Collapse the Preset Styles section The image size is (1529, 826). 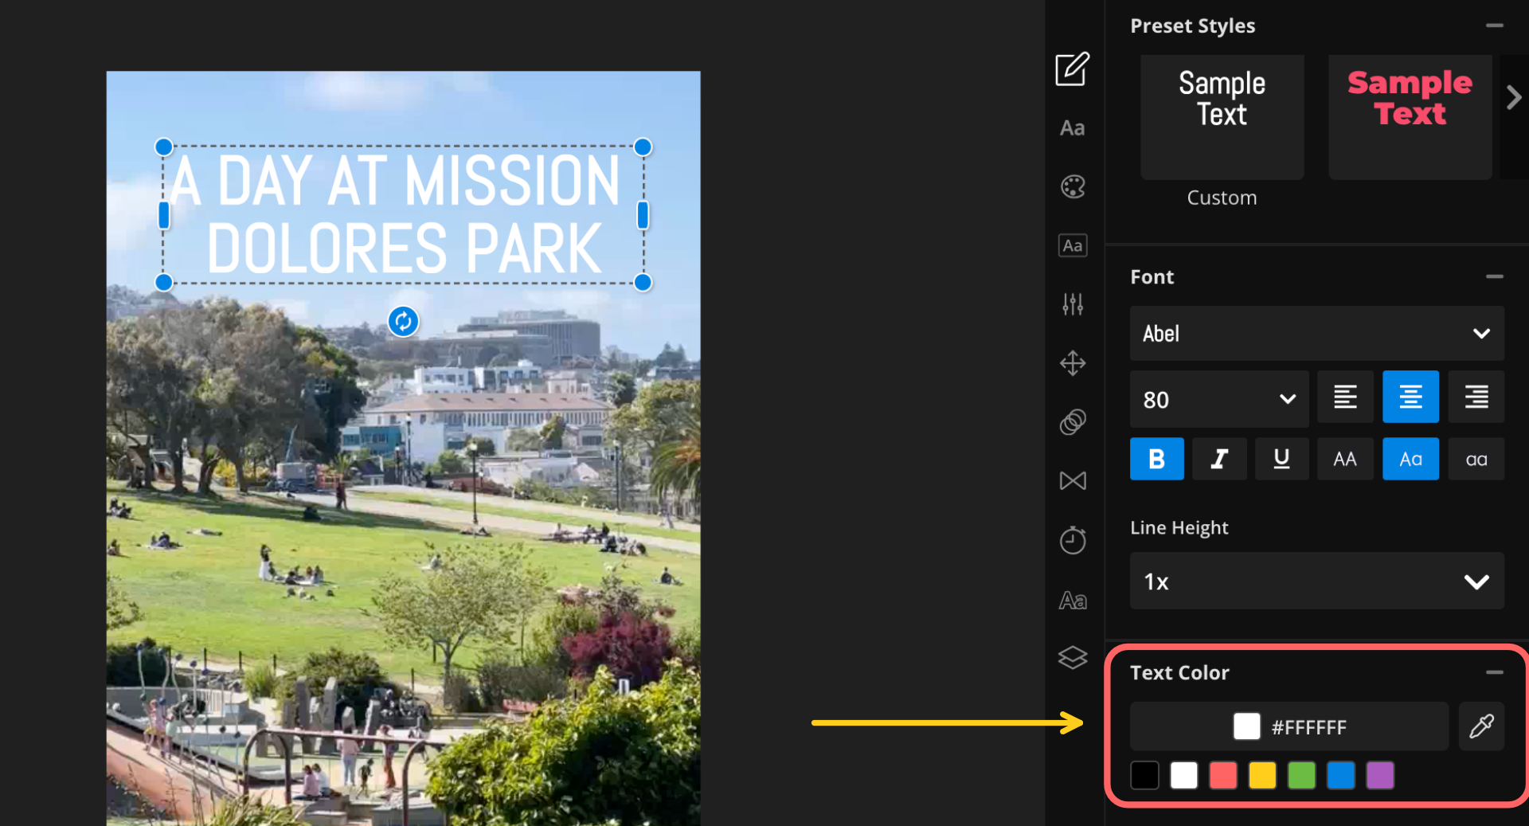click(x=1495, y=25)
